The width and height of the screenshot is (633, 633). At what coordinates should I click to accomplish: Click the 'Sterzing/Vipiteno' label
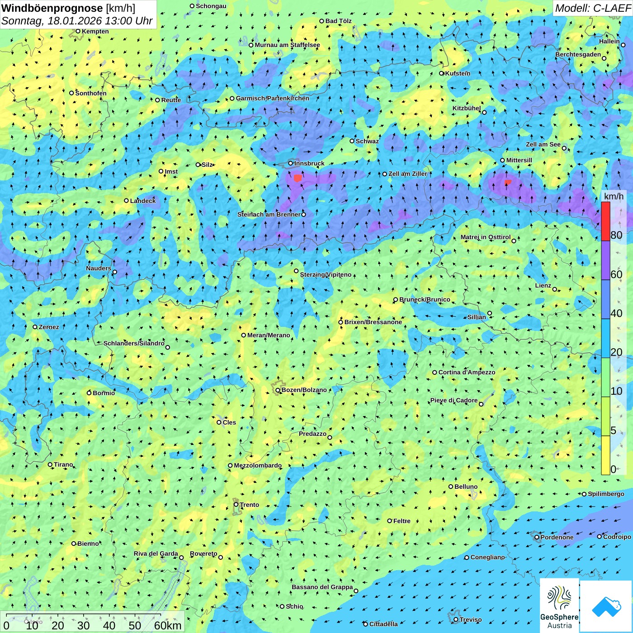326,274
